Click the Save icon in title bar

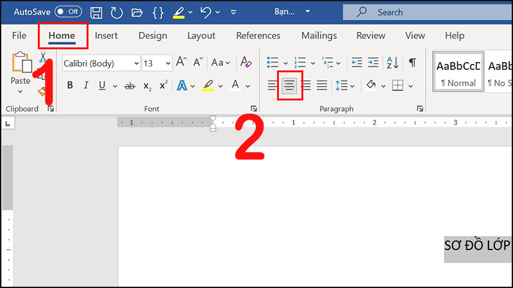[x=96, y=12]
